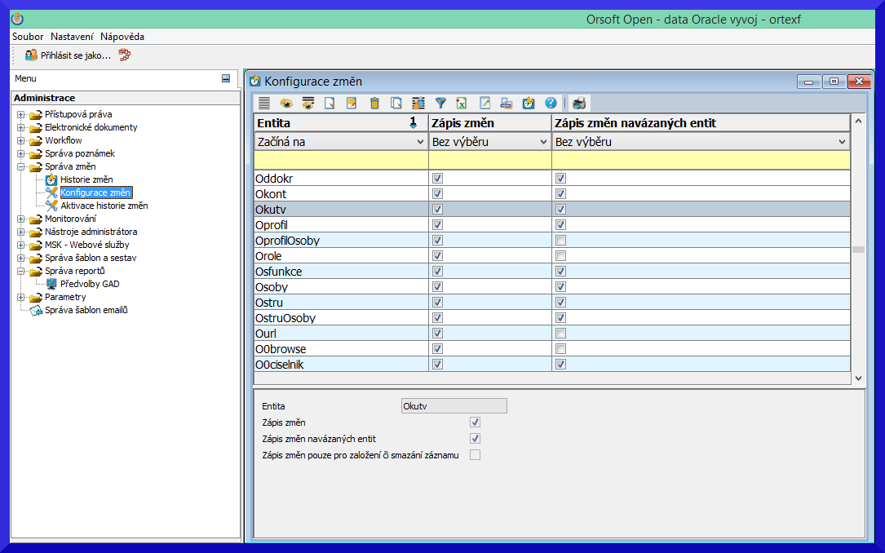Viewport: 885px width, 553px height.
Task: Click the eye view icon in toolbar
Action: [286, 103]
